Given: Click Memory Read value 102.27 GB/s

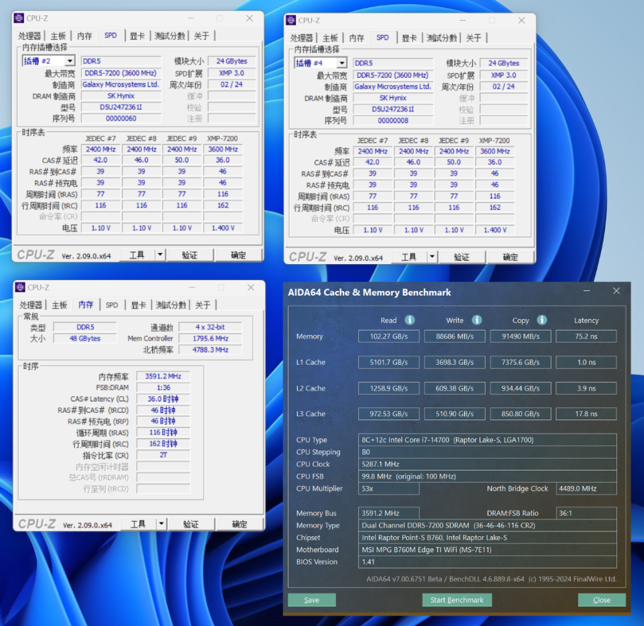Looking at the screenshot, I should [388, 336].
